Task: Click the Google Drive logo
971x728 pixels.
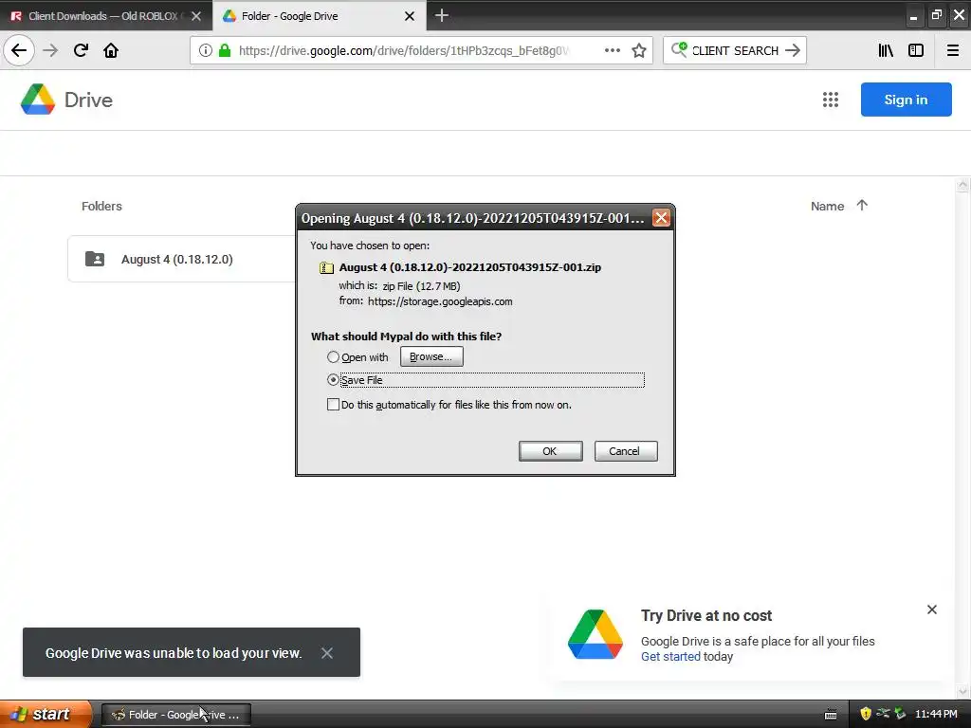Action: [x=38, y=100]
